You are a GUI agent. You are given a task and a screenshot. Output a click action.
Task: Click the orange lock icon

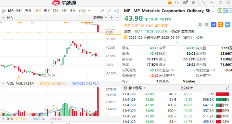point(170,2)
